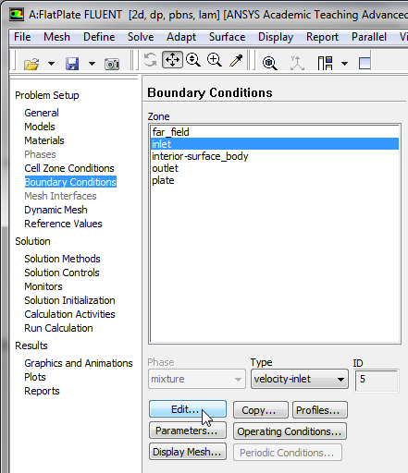
Task: Select the probe eyedropper tool
Action: (x=236, y=60)
